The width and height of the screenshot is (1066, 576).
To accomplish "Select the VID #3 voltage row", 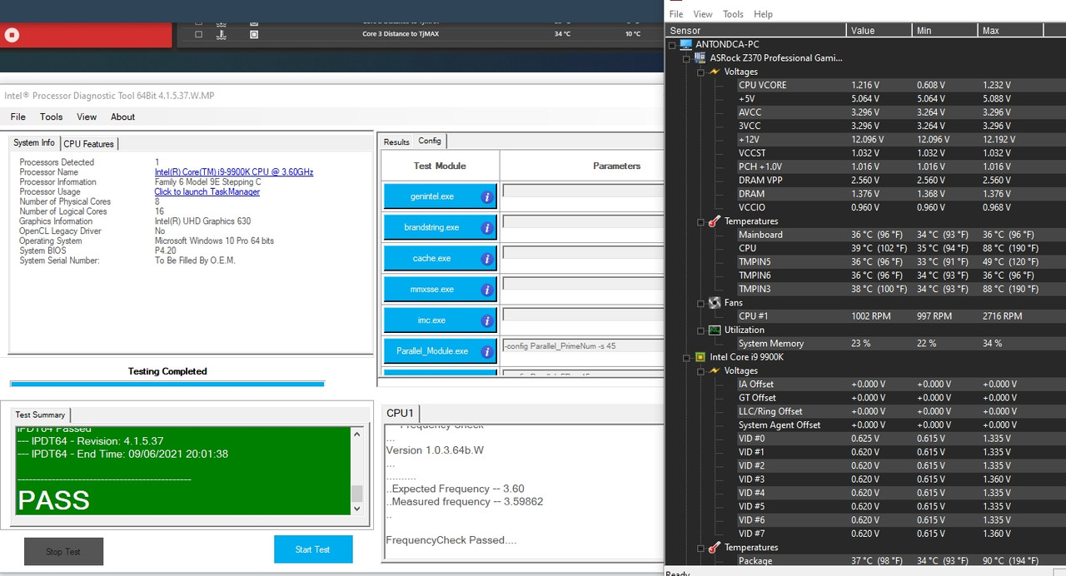I will (901, 479).
